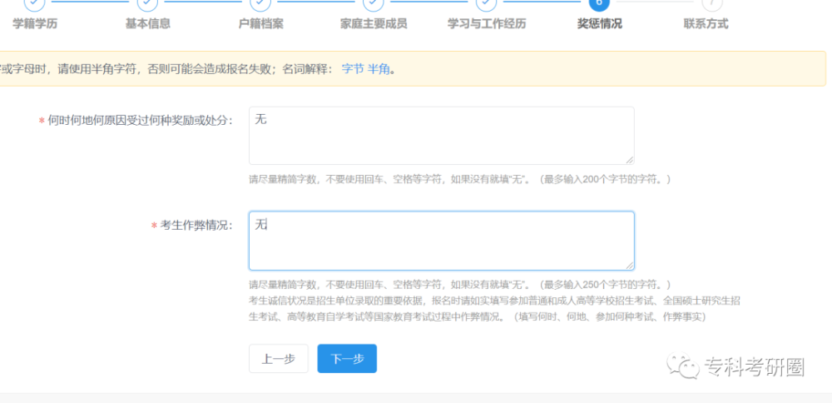Viewport: 832px width, 403px height.
Task: Click resize grip of 奖励或处分 text area
Action: point(629,160)
